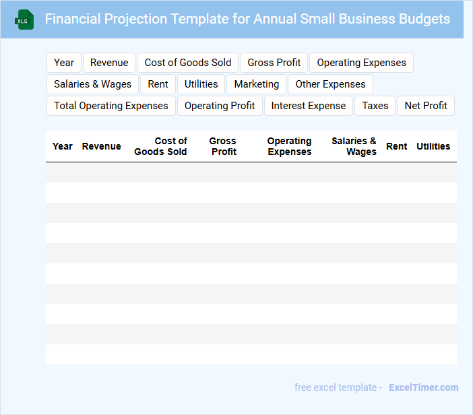This screenshot has width=473, height=415.
Task: Click the Gross Profit table column header
Action: [223, 146]
